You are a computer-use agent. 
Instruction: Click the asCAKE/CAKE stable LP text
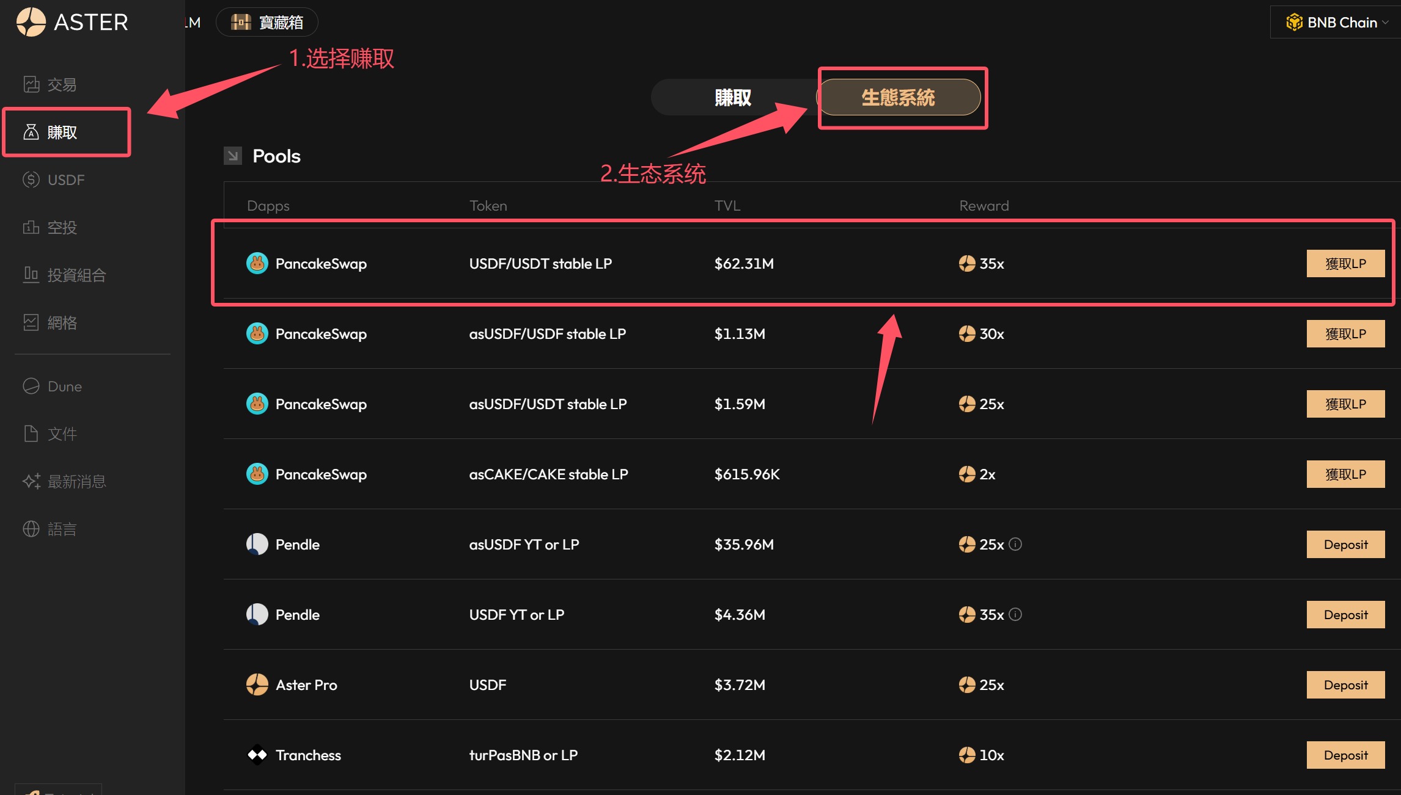tap(548, 474)
